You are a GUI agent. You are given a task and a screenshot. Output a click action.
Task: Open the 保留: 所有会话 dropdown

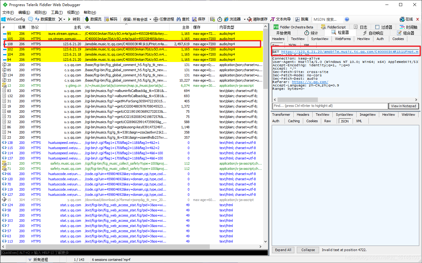coord(137,19)
